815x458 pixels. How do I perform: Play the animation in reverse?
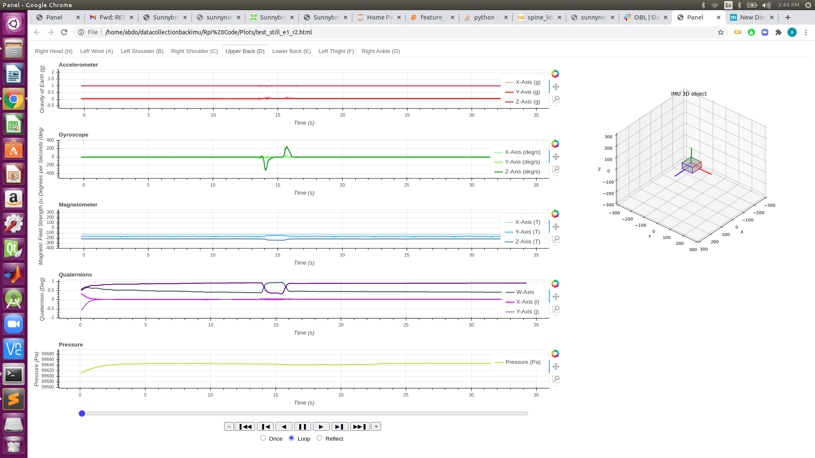284,427
